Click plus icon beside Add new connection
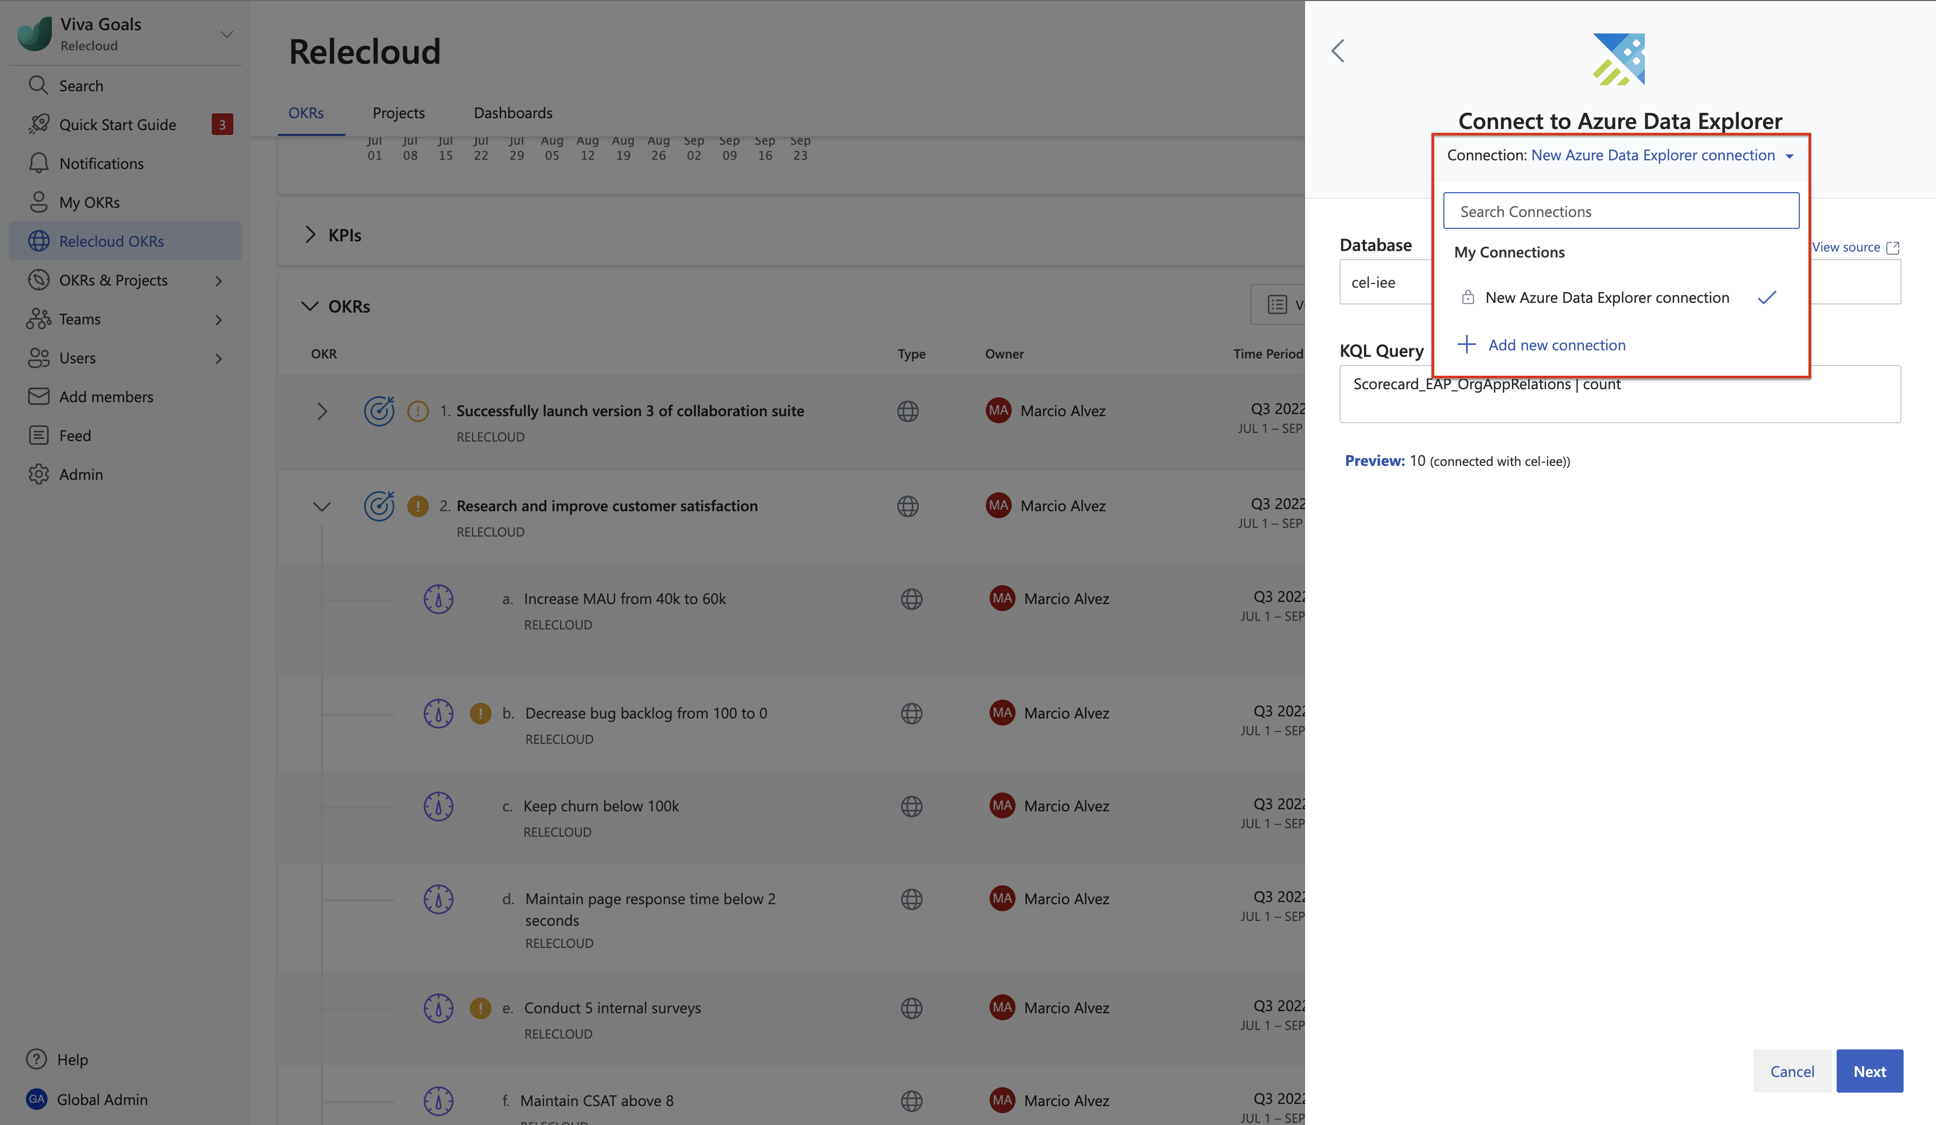This screenshot has width=1936, height=1125. [x=1467, y=344]
